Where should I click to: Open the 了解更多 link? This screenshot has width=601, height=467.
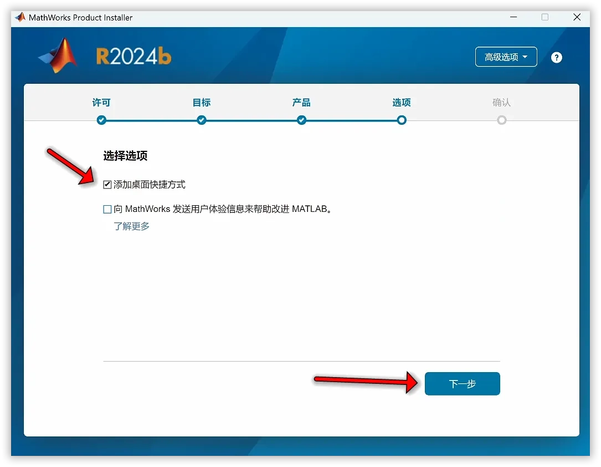tap(131, 226)
